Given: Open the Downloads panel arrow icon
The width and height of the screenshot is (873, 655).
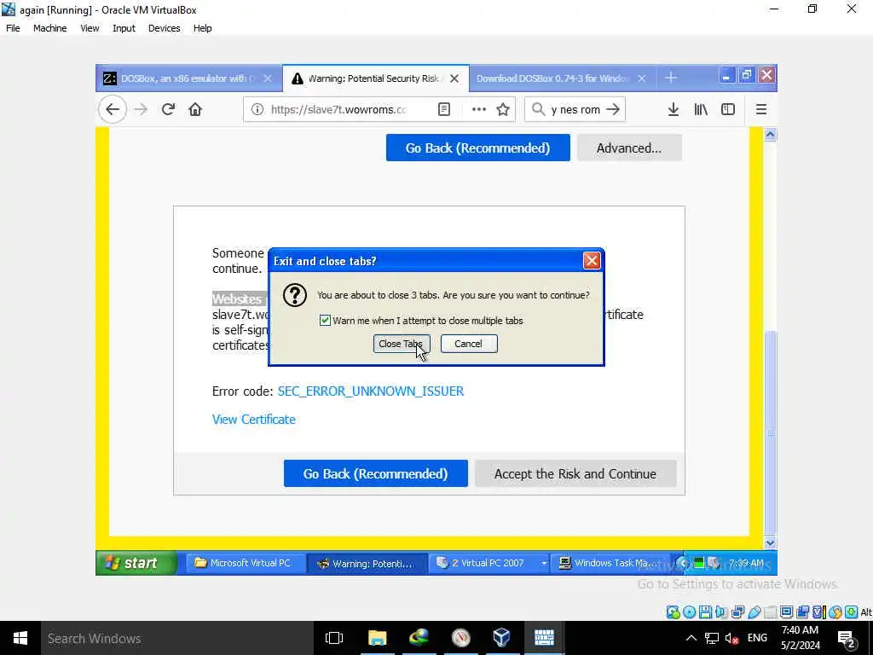Looking at the screenshot, I should click(x=674, y=110).
